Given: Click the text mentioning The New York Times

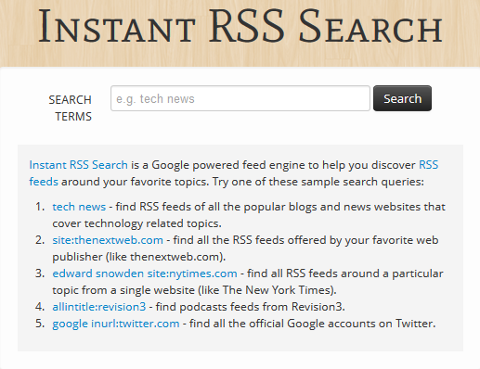Looking at the screenshot, I should click(194, 290).
